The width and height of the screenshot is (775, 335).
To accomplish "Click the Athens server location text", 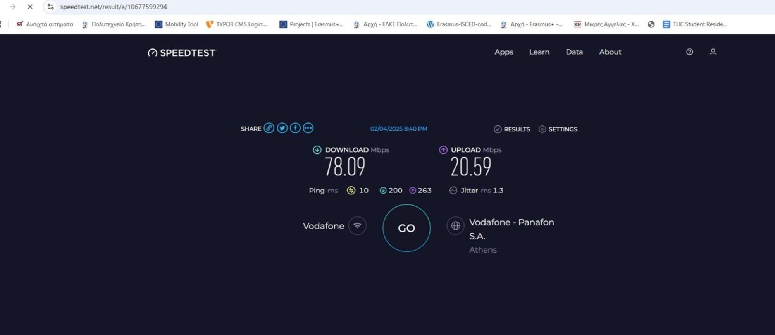I will point(483,250).
